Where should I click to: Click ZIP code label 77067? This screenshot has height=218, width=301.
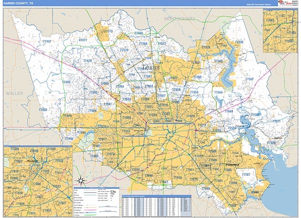(148, 76)
